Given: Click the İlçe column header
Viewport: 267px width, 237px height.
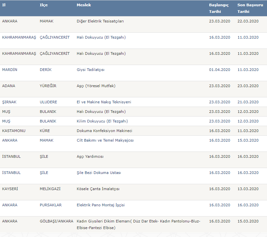Looking at the screenshot, I should (x=44, y=5).
